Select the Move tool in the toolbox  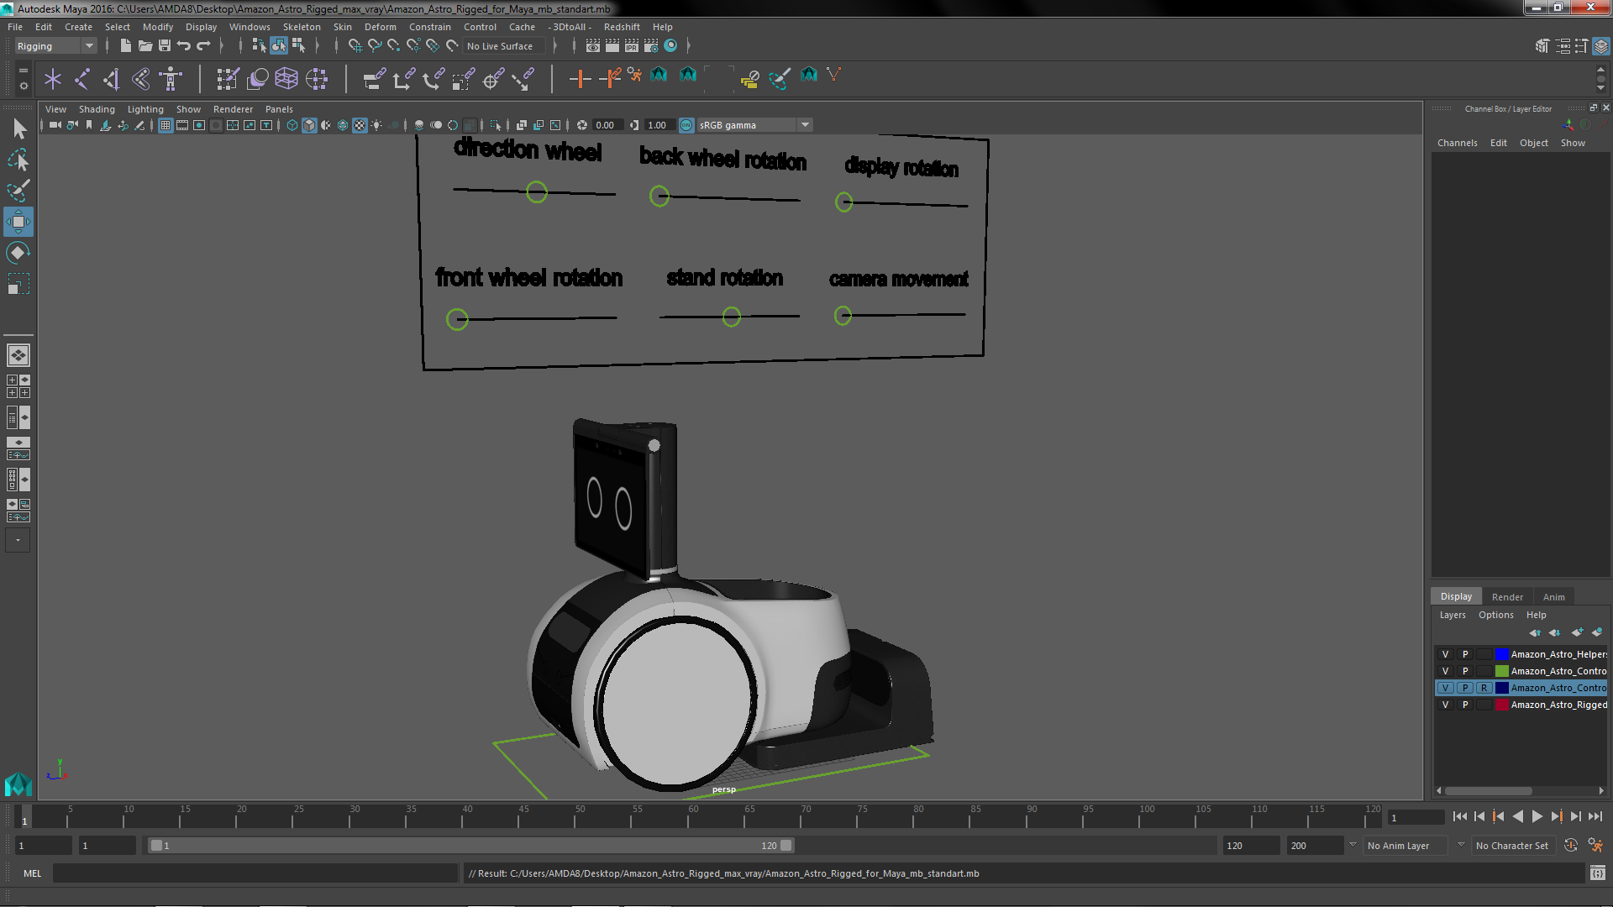tap(18, 222)
